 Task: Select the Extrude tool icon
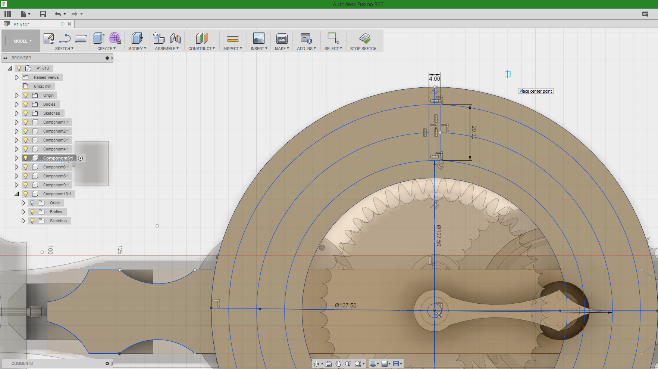99,38
